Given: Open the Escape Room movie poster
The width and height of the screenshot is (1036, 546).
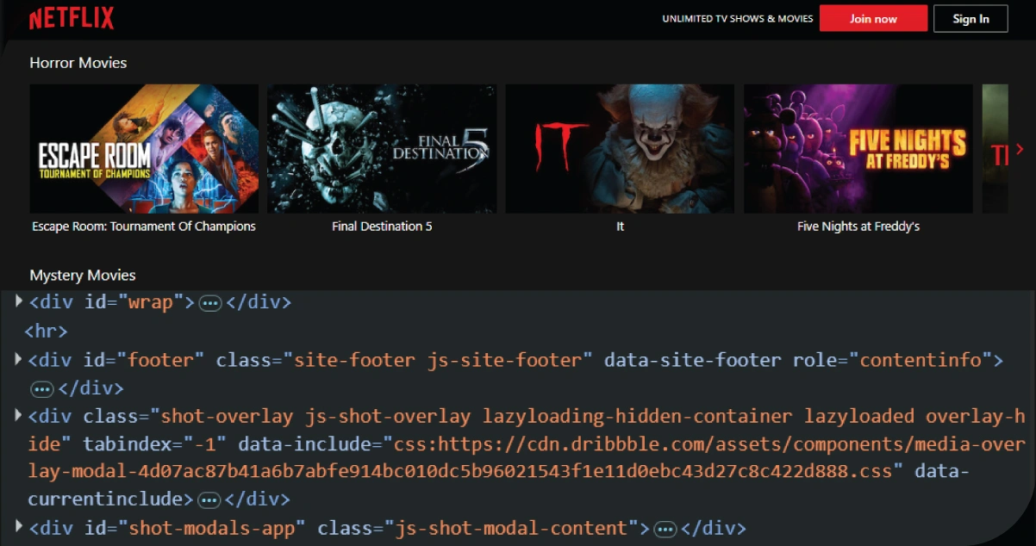Looking at the screenshot, I should click(144, 148).
